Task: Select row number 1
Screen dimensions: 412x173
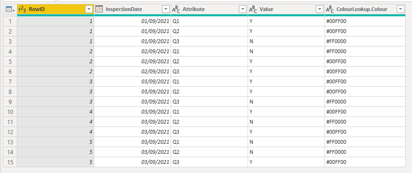Action: pyautogui.click(x=10, y=21)
